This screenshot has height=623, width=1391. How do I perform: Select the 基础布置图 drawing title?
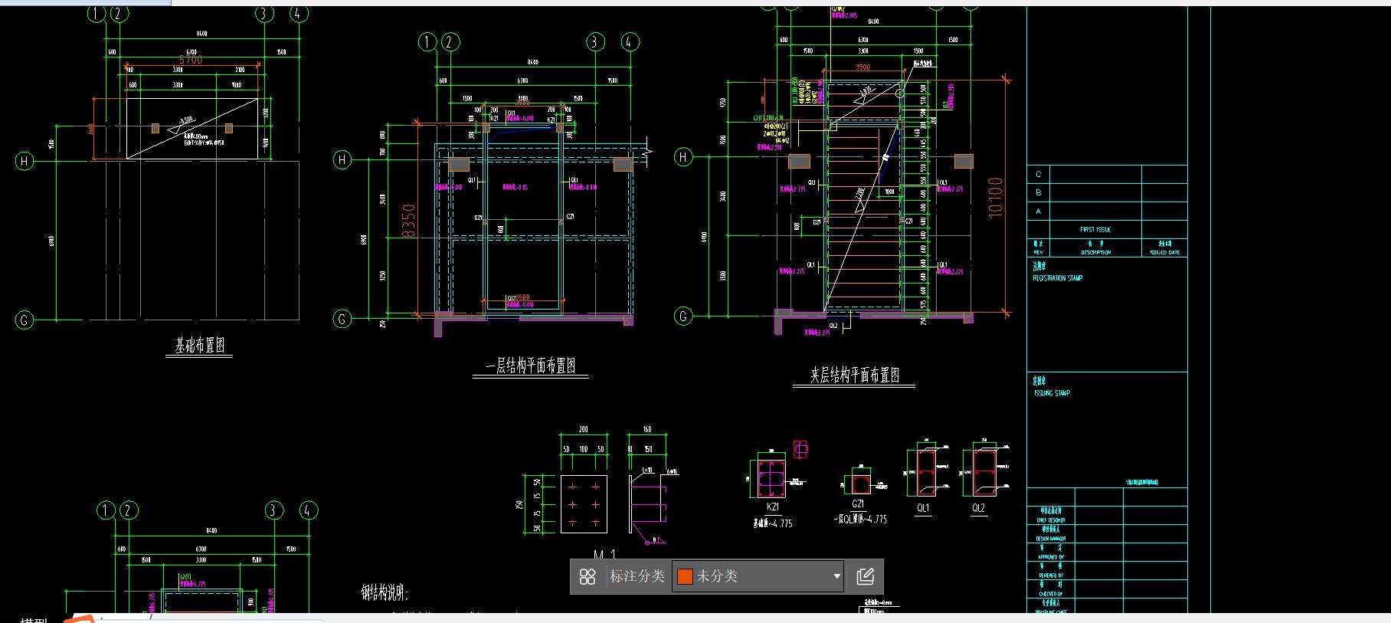click(x=199, y=346)
